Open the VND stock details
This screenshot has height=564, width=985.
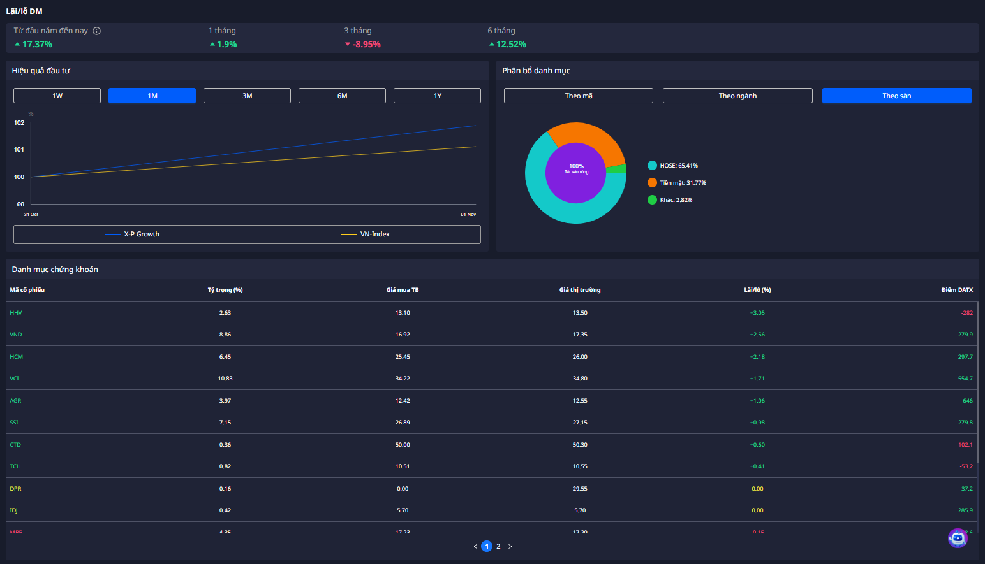[15, 334]
